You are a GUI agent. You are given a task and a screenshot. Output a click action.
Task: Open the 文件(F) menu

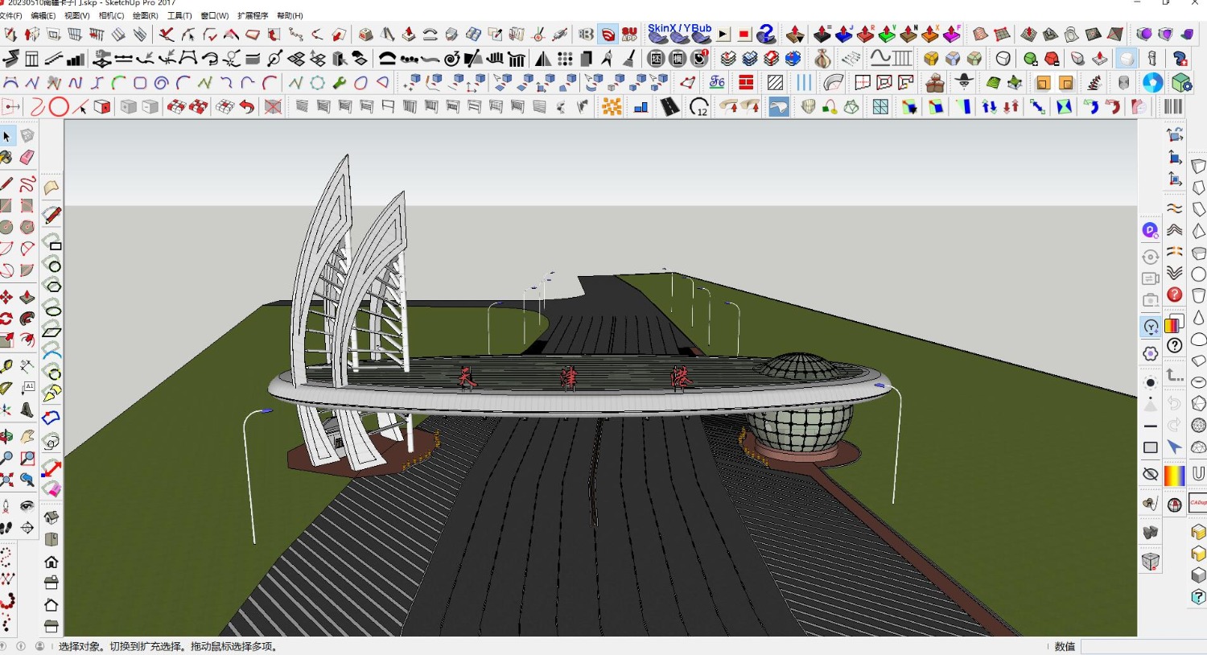[x=10, y=15]
